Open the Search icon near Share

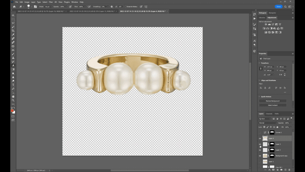285,7
